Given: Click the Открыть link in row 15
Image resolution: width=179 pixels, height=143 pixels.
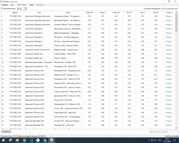Looking at the screenshot, I should point(169,75).
